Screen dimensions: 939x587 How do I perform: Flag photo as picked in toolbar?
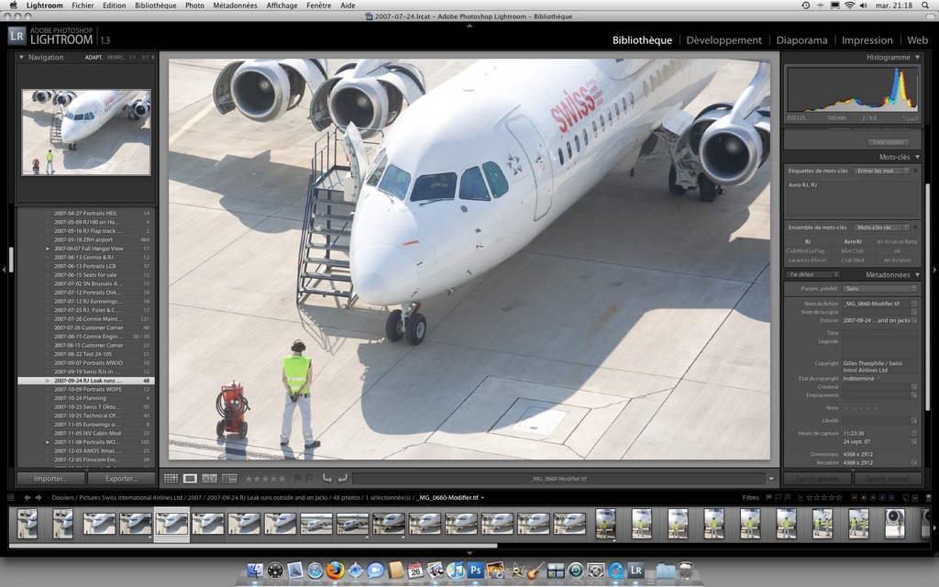coord(298,478)
